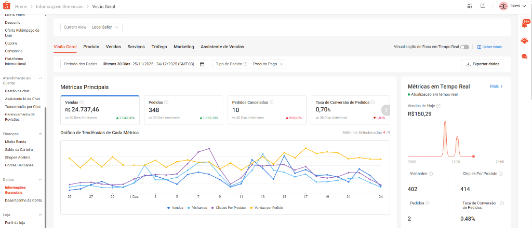Image resolution: width=532 pixels, height=228 pixels.
Task: Click the calendar icon in date period
Action: coord(203,64)
